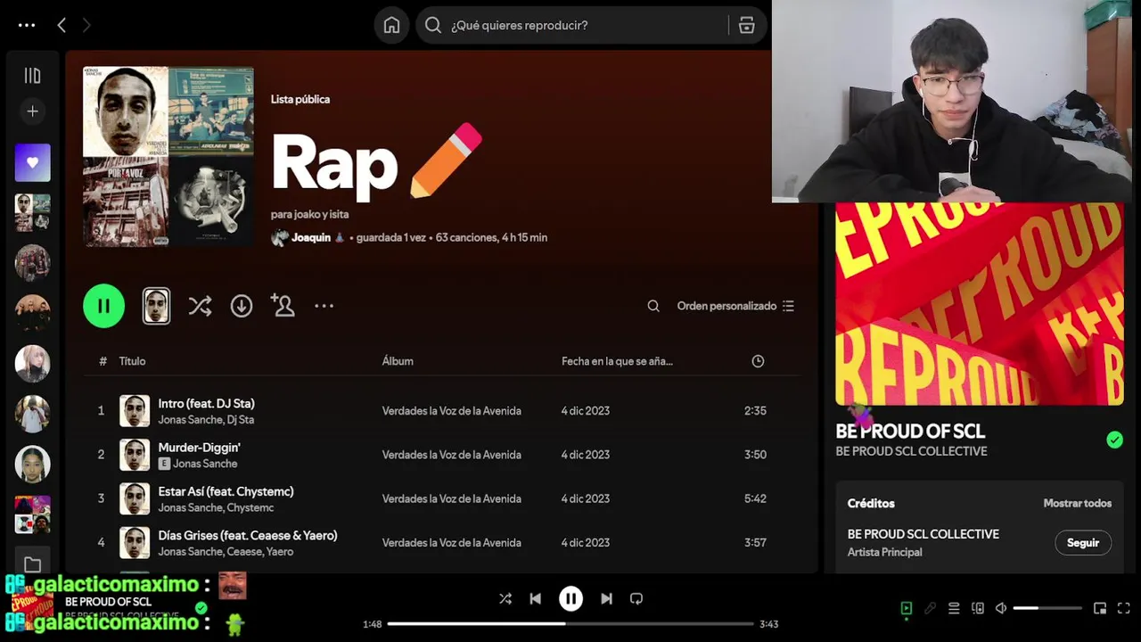
Task: Open the album link in the Días Grises row
Action: [x=451, y=542]
